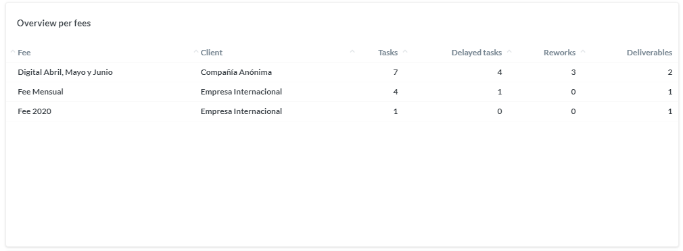Viewport: 683px width, 251px height.
Task: Select the 'Digital Abril, Mayo y Junio' fee
Action: coord(65,72)
